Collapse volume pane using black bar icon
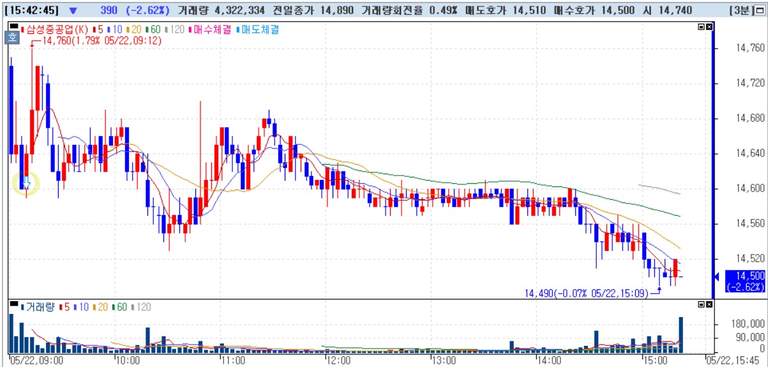The height and width of the screenshot is (367, 768). pyautogui.click(x=14, y=304)
